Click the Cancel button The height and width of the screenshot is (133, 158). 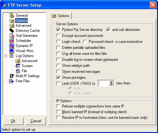36,121
